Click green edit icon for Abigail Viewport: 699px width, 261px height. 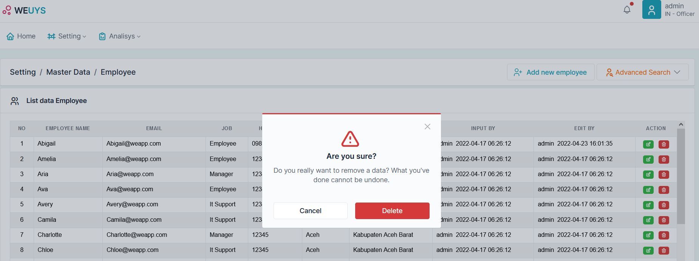tap(648, 144)
